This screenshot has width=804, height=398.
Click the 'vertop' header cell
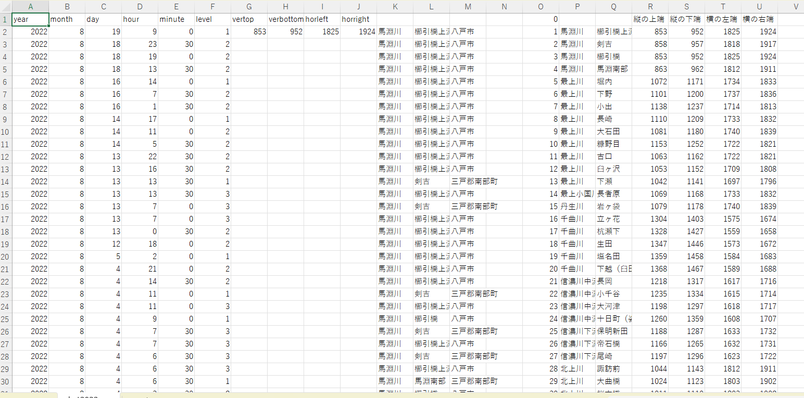click(249, 19)
